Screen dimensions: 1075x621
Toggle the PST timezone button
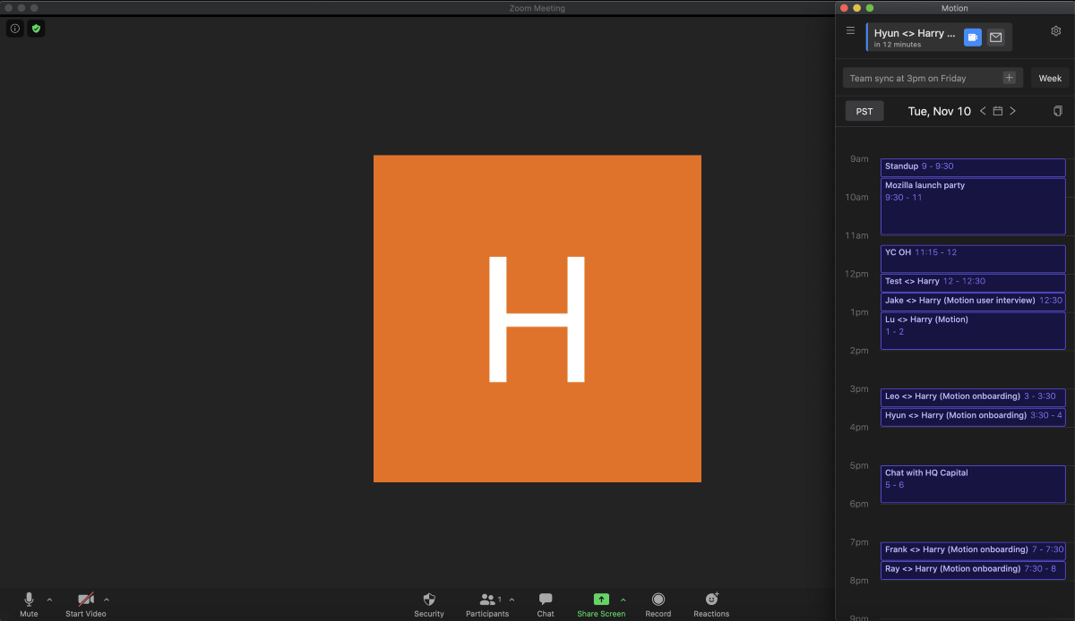[864, 111]
